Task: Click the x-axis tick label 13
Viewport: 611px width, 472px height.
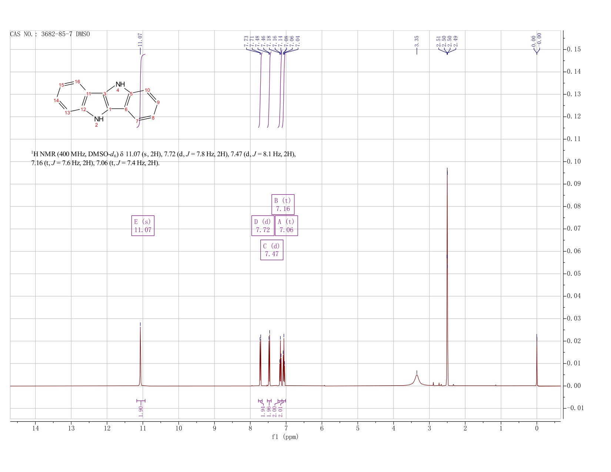Action: coord(71,428)
